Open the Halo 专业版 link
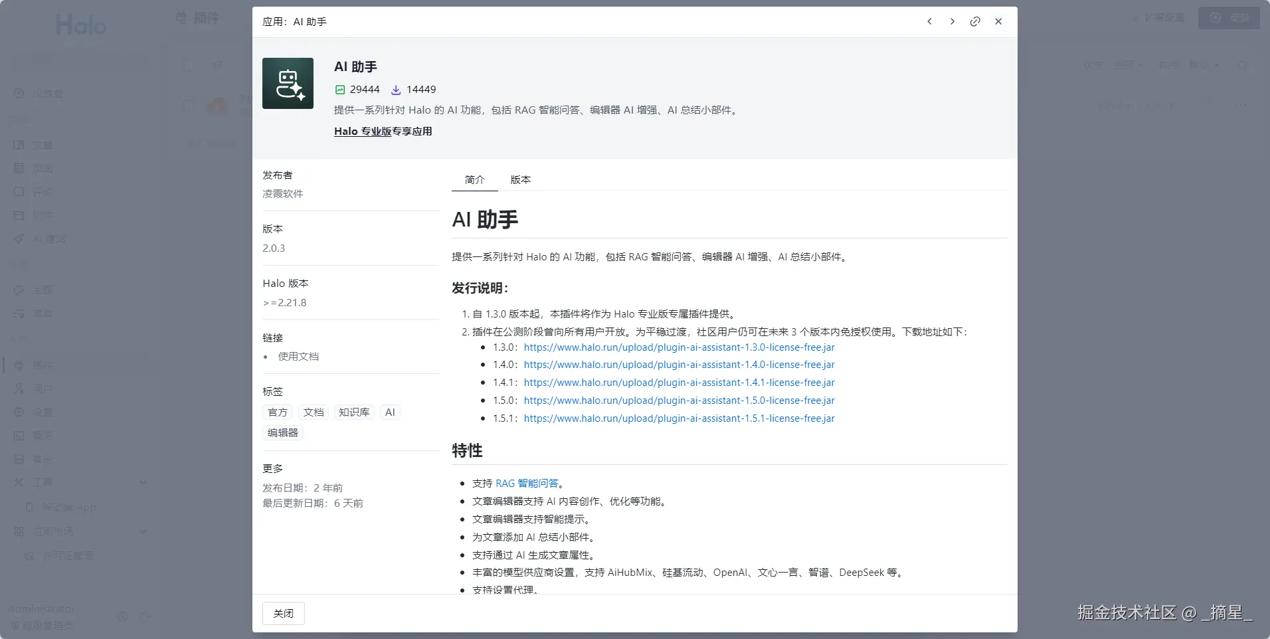Screen dimensions: 1270x639 pyautogui.click(x=363, y=132)
